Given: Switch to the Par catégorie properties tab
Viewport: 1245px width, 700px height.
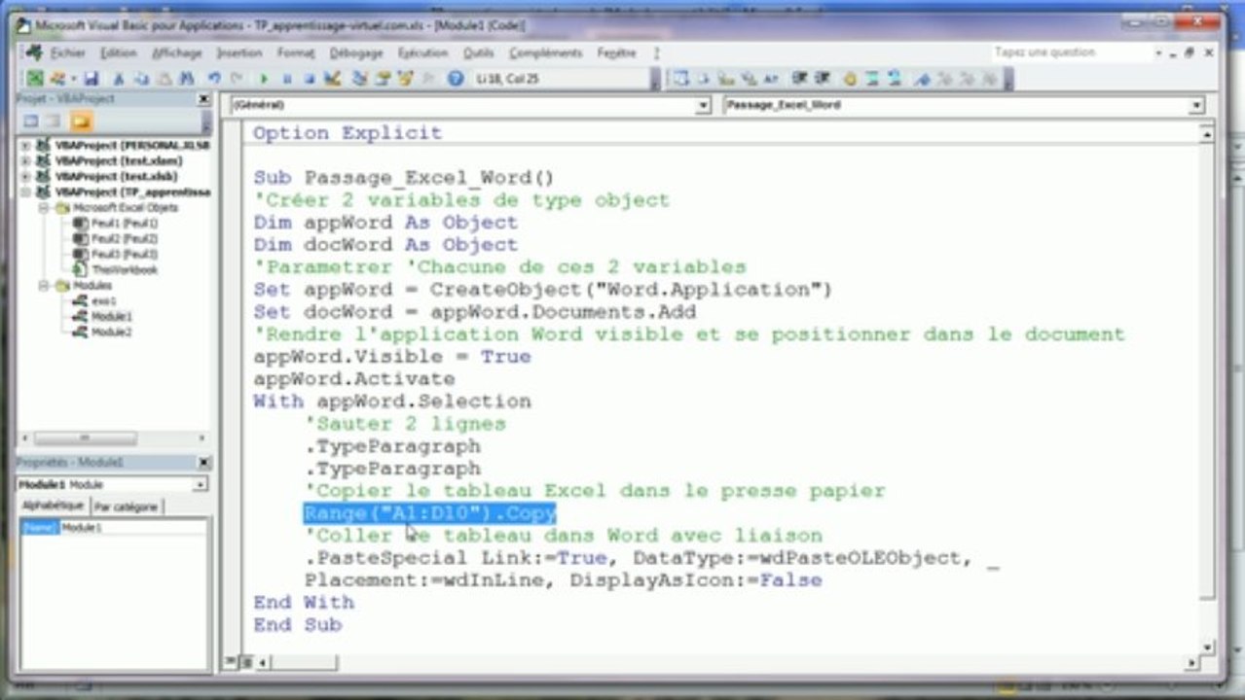Looking at the screenshot, I should pos(128,507).
